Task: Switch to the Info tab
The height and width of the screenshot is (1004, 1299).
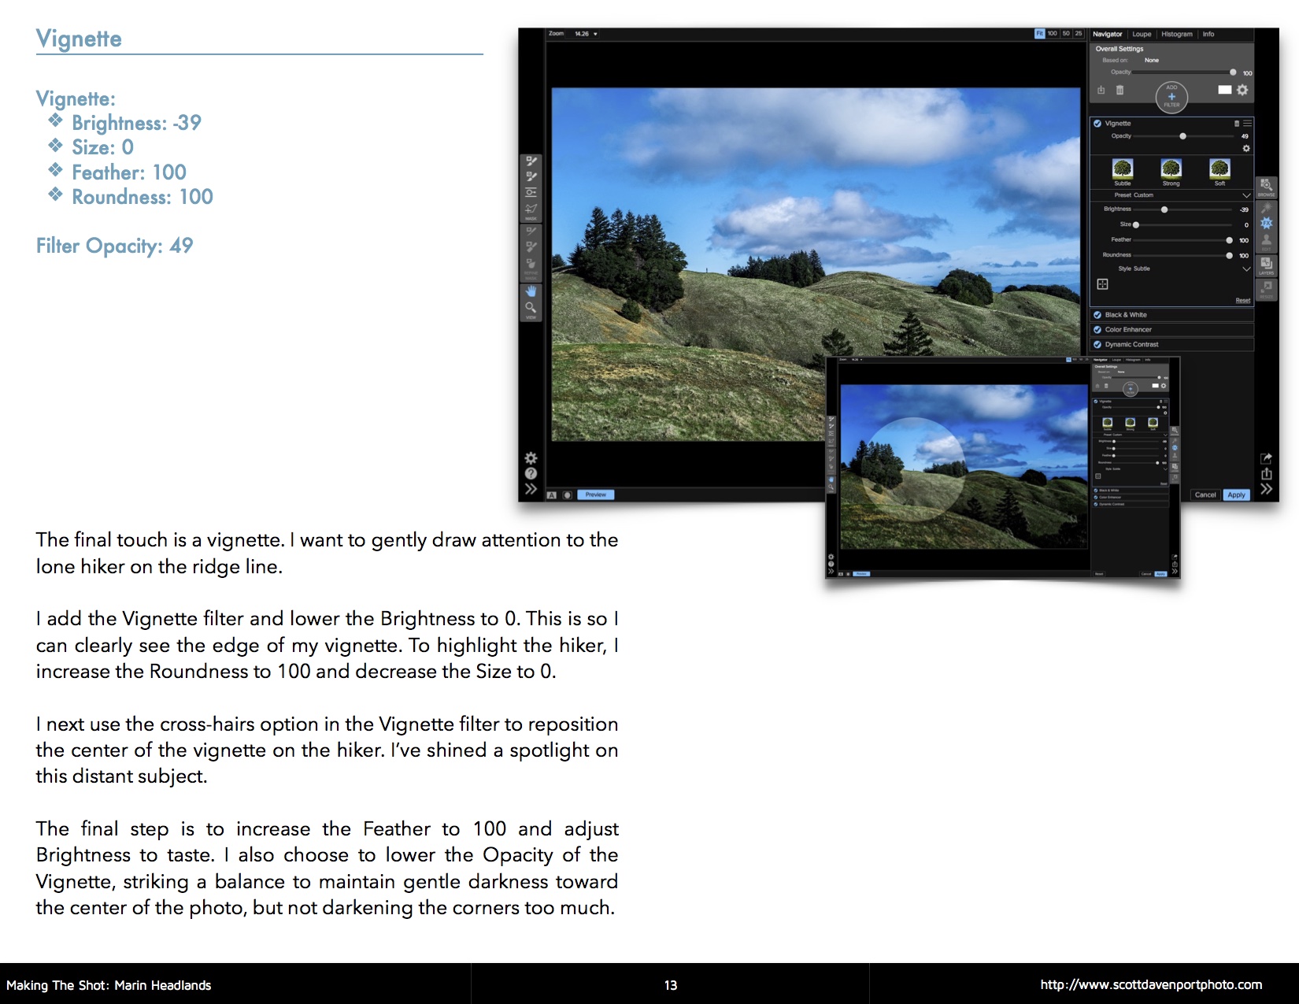Action: pos(1208,35)
